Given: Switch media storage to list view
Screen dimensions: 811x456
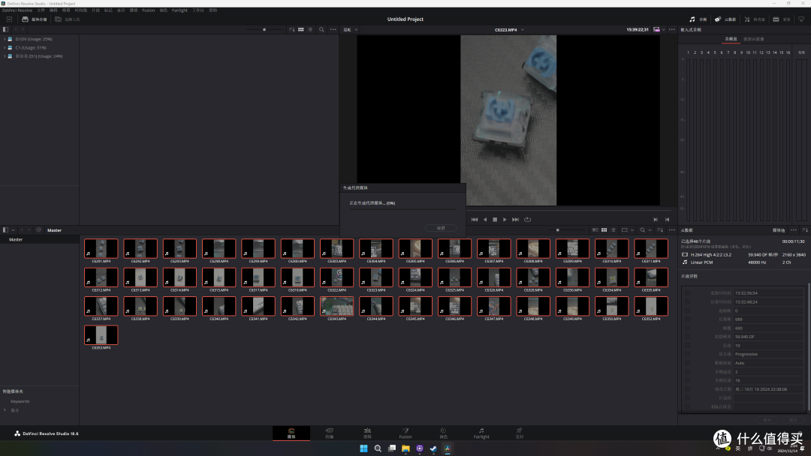Looking at the screenshot, I should 310,29.
